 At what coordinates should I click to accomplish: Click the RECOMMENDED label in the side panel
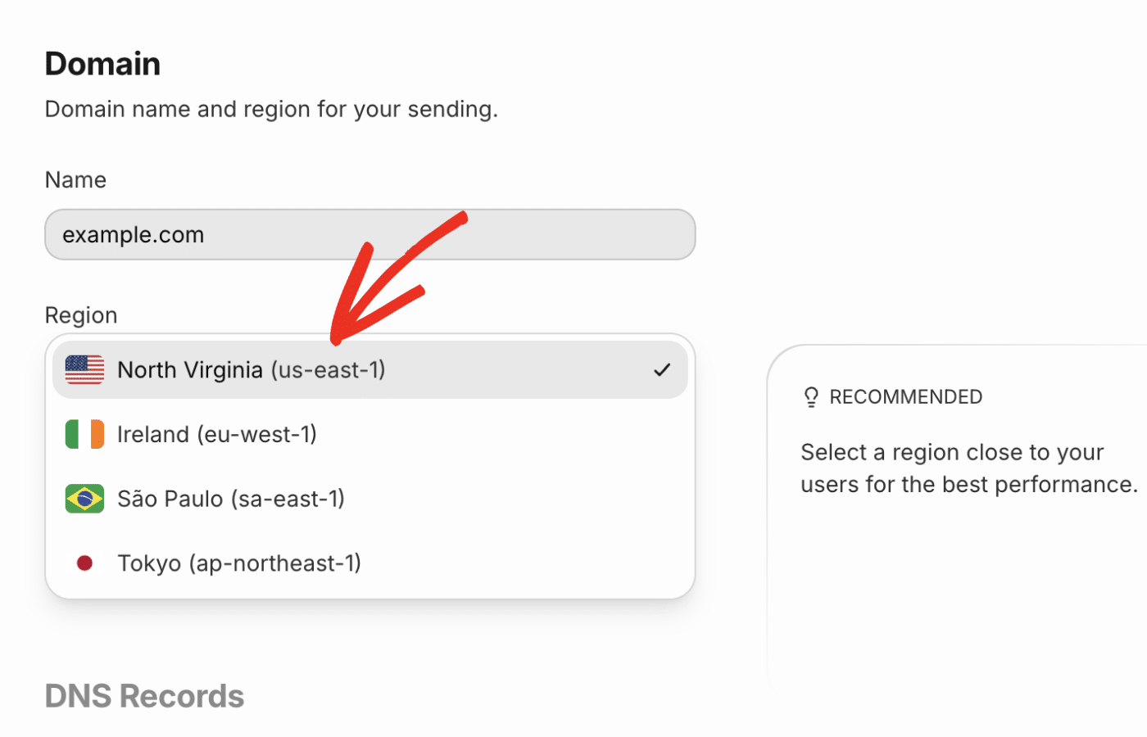pyautogui.click(x=905, y=396)
